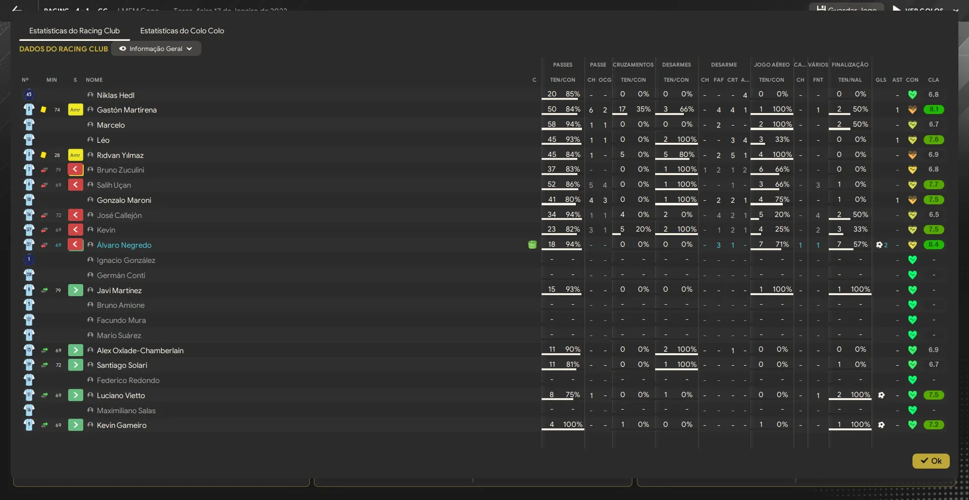
Task: Click Marcelo's striped kit icon
Action: point(29,125)
